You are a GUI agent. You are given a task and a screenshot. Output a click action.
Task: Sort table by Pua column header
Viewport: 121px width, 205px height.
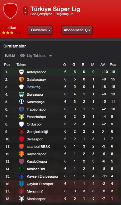pos(113,65)
